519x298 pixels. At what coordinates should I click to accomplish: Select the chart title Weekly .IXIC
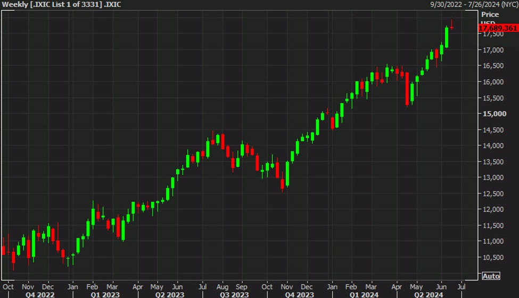click(x=62, y=4)
